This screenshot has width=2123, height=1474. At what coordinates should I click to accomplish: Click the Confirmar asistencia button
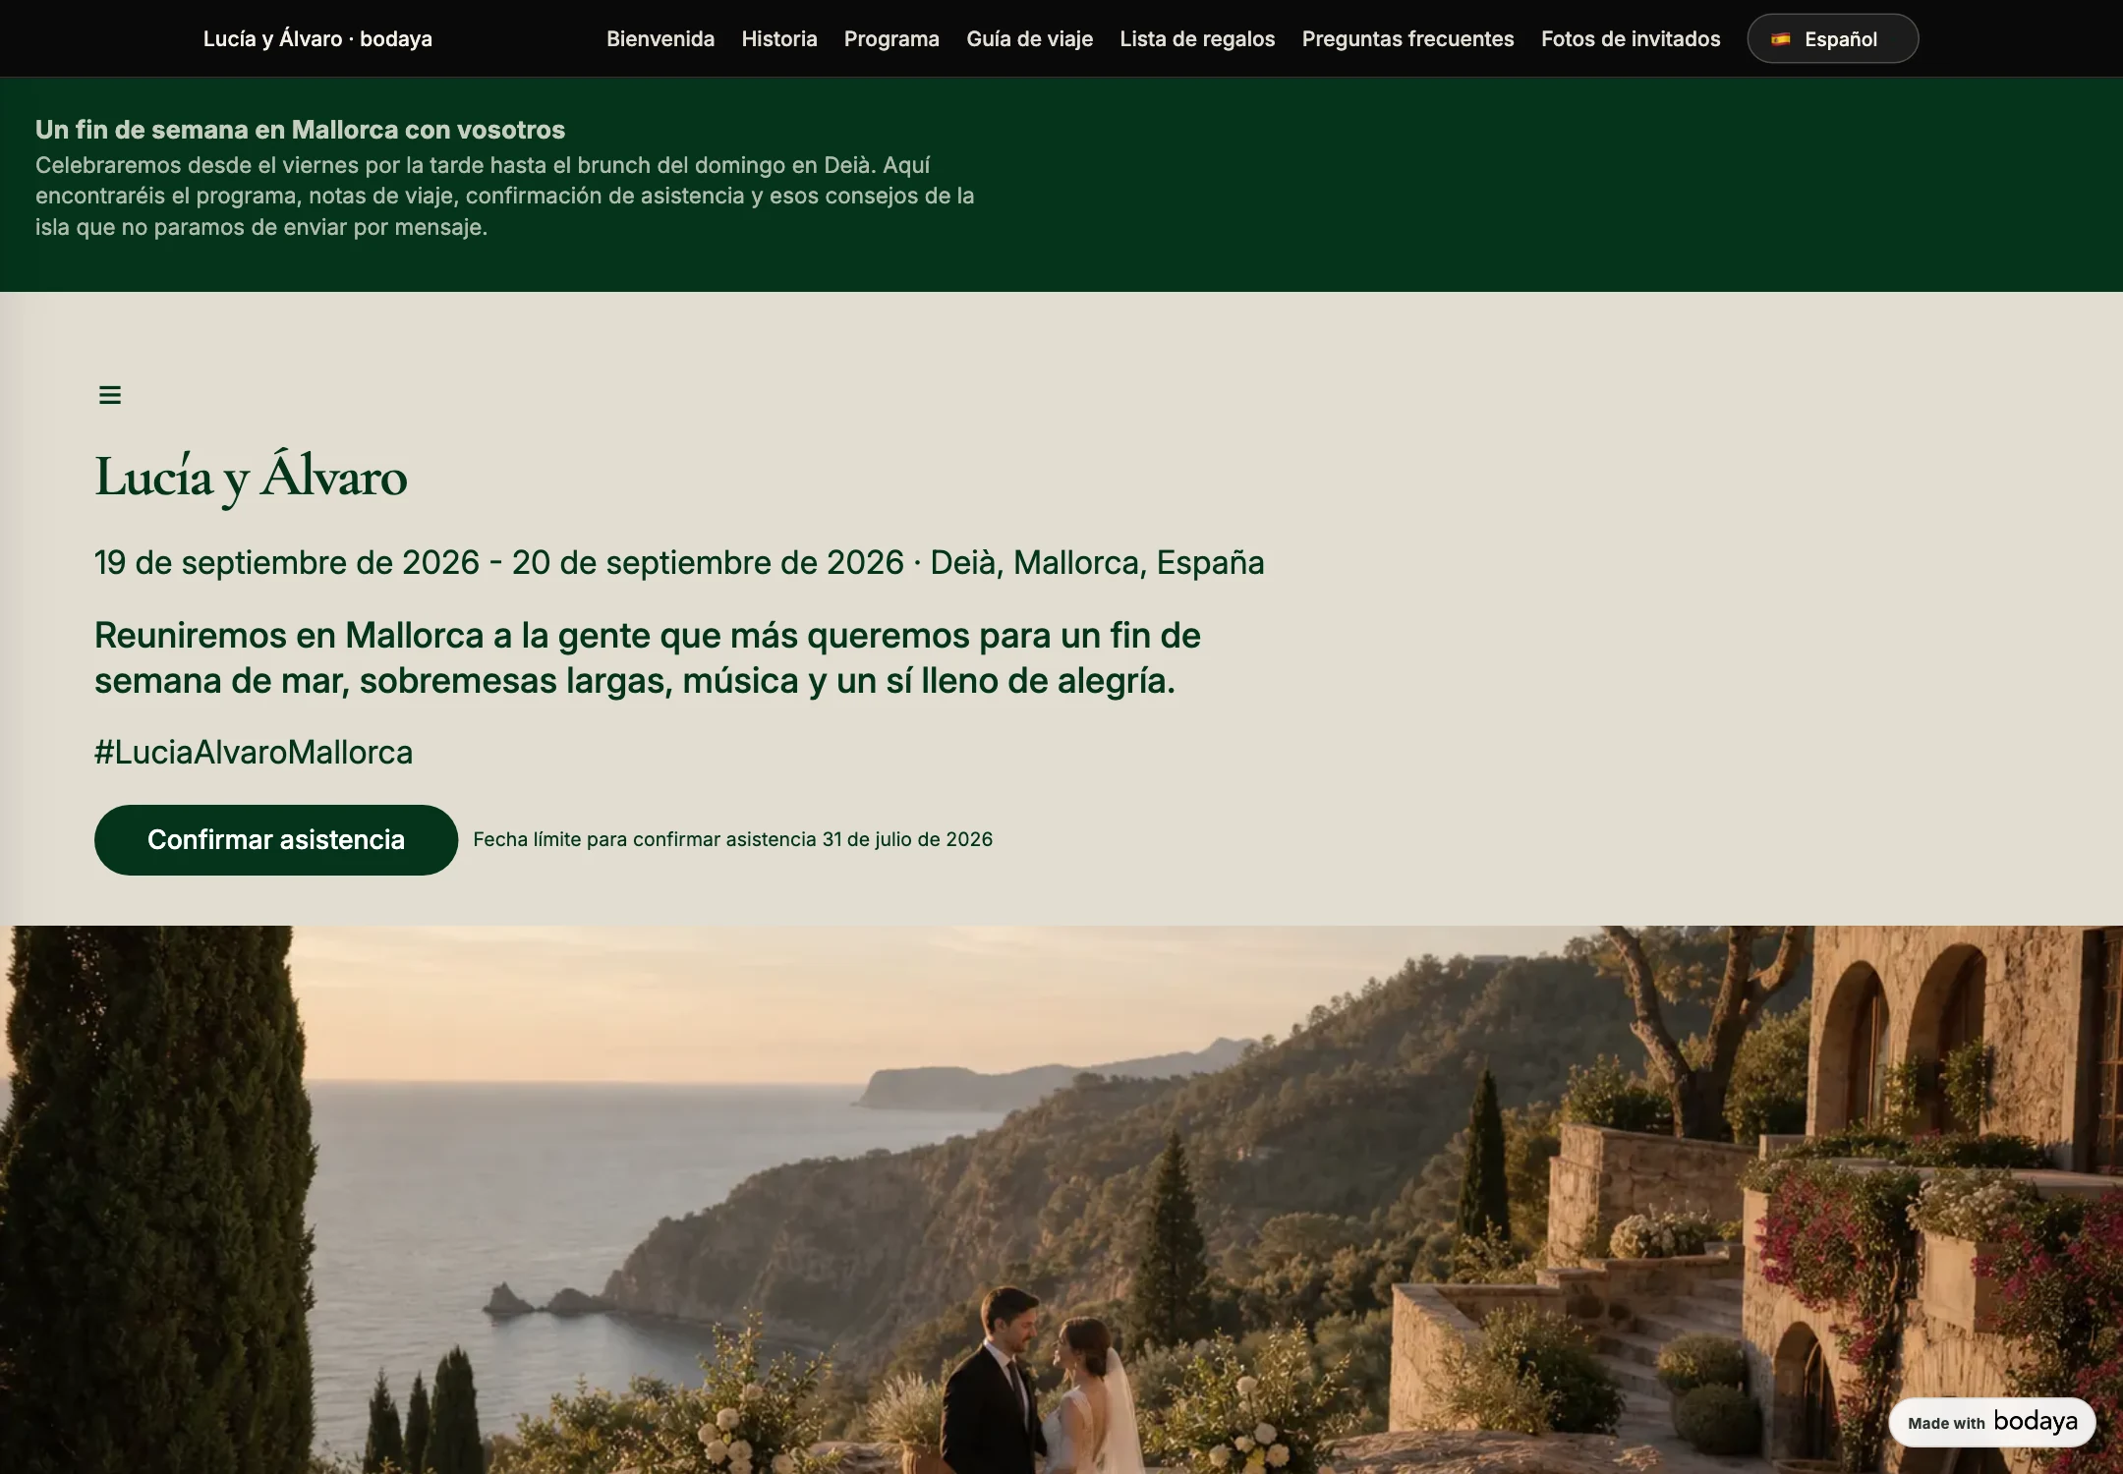click(276, 840)
